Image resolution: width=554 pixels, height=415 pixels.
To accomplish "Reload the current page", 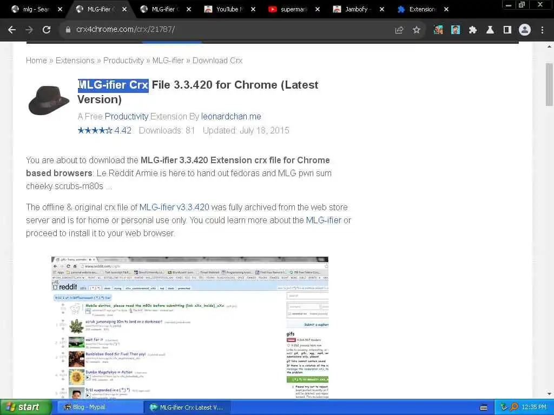I will tap(47, 30).
